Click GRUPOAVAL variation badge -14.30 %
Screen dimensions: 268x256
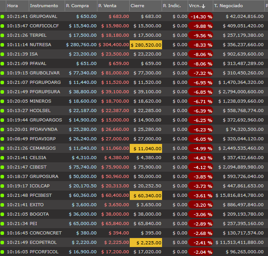point(201,17)
